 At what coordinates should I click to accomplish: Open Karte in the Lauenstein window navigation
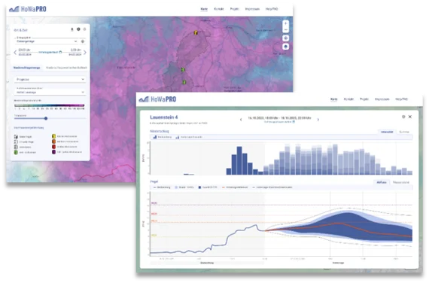click(333, 99)
